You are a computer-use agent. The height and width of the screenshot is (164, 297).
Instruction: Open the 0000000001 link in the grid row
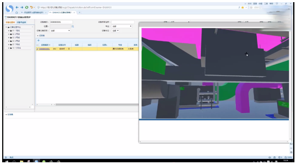[44, 49]
